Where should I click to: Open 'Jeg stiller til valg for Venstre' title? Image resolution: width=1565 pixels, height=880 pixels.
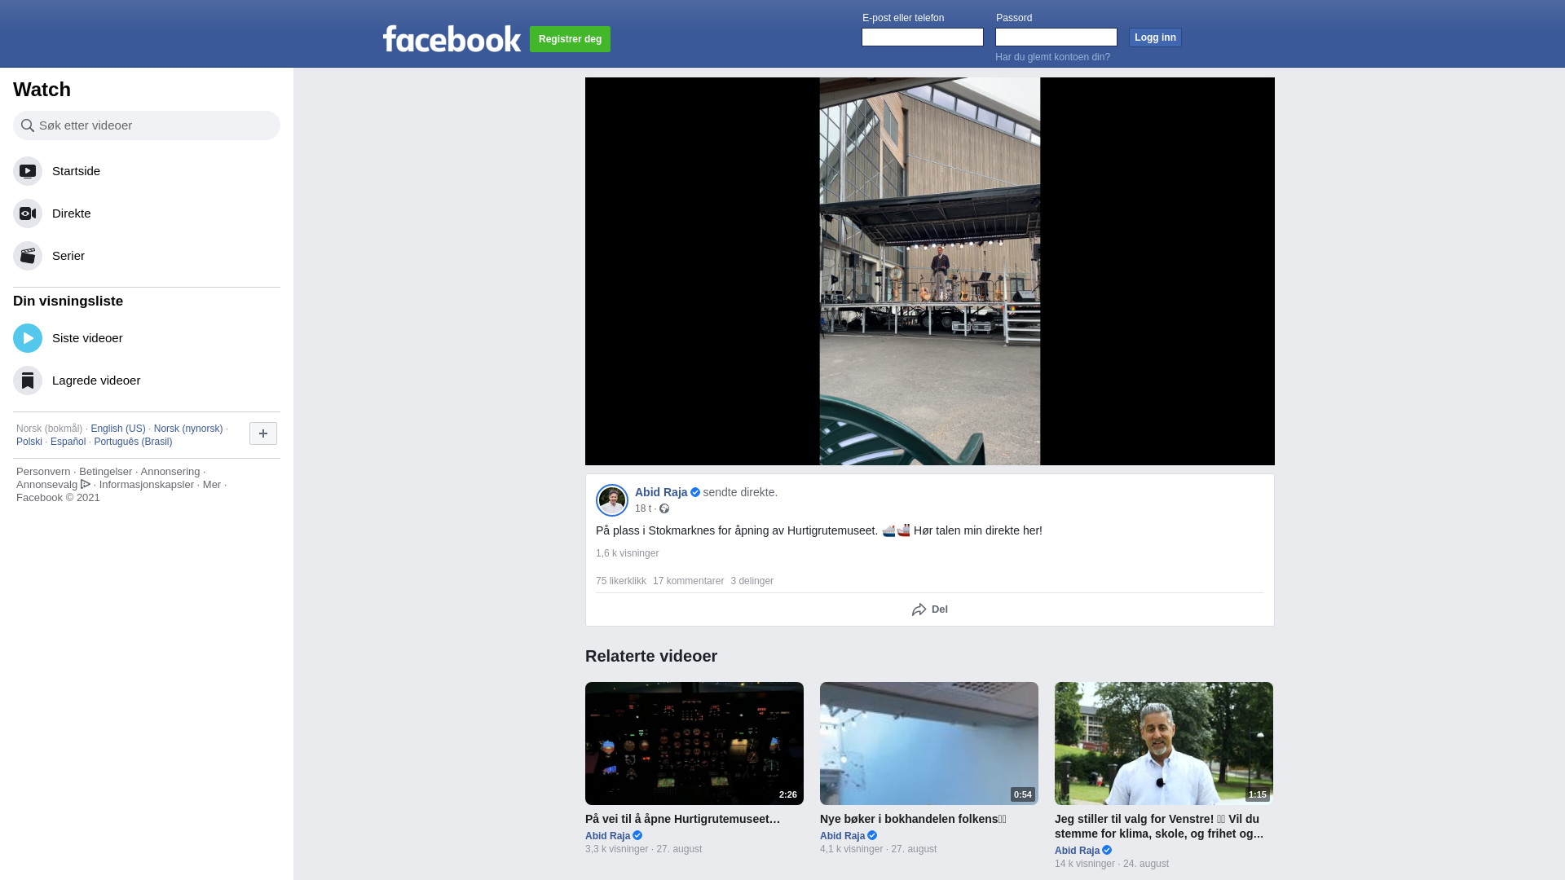pyautogui.click(x=1159, y=826)
